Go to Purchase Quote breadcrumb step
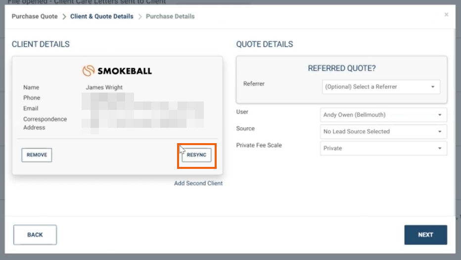 coord(35,16)
